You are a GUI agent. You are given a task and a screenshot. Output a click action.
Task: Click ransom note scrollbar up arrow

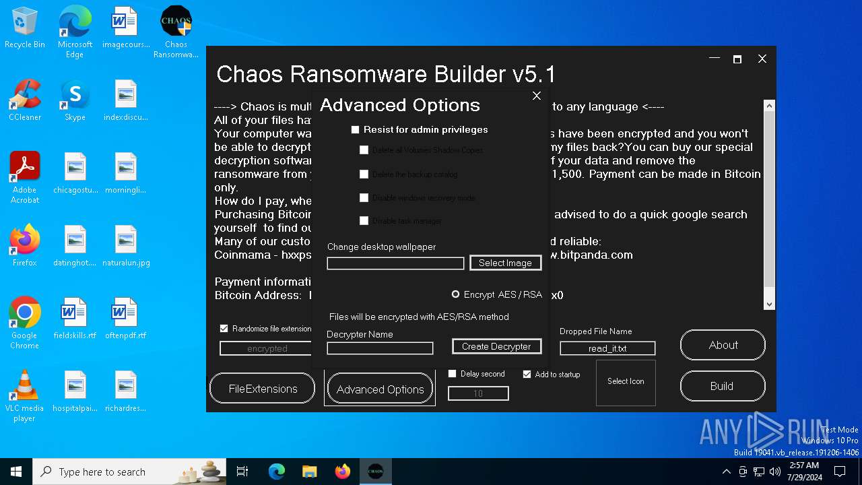[770, 106]
